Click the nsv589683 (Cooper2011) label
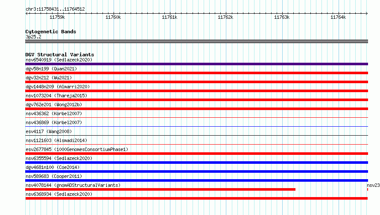The width and height of the screenshot is (380, 215). (x=54, y=176)
